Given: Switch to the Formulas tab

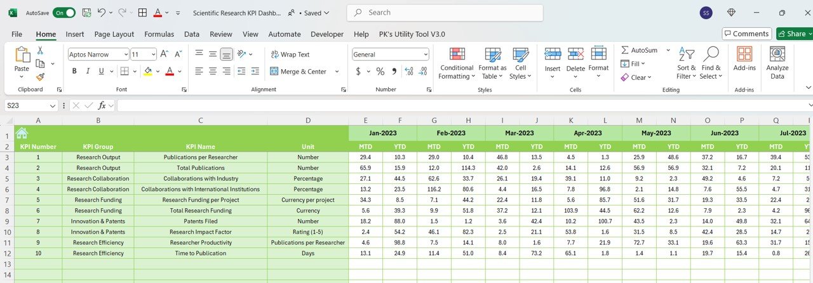Looking at the screenshot, I should click(x=159, y=34).
